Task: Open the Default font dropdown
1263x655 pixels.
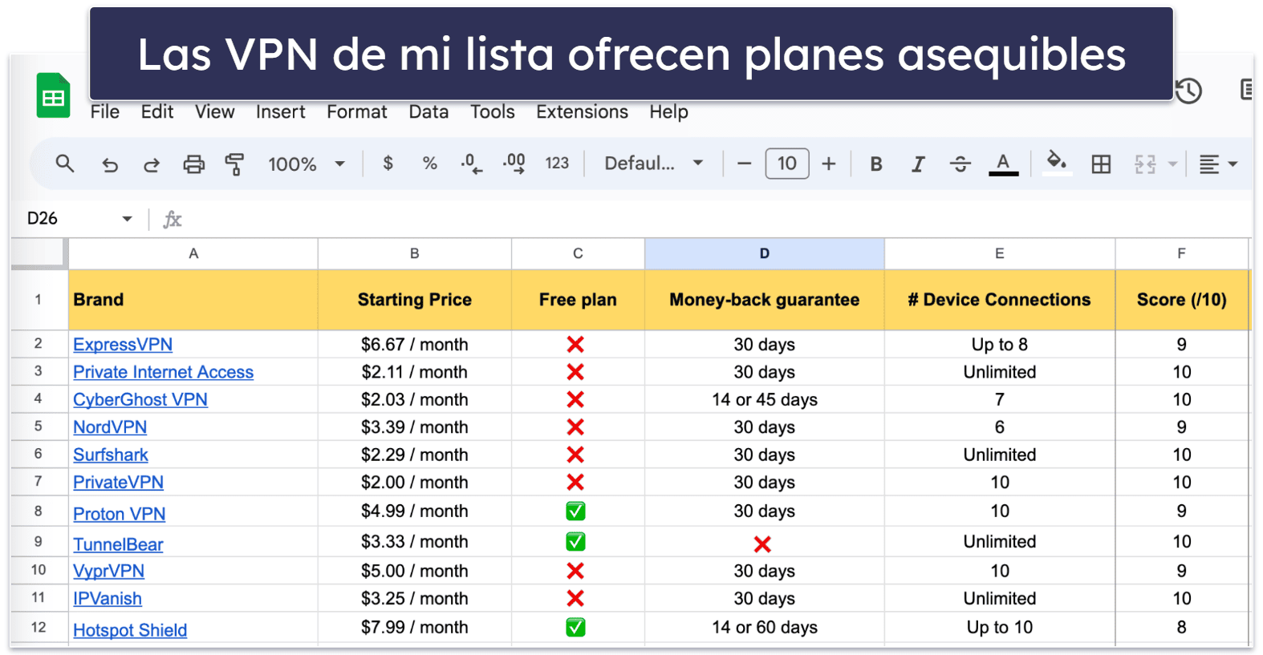Action: (654, 164)
